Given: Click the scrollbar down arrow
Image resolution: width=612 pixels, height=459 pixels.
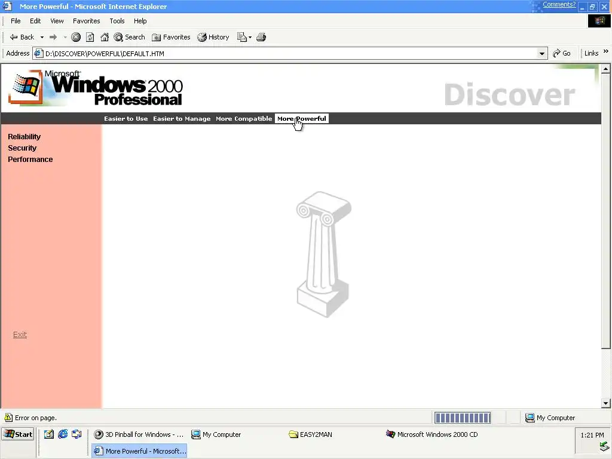Looking at the screenshot, I should 606,403.
